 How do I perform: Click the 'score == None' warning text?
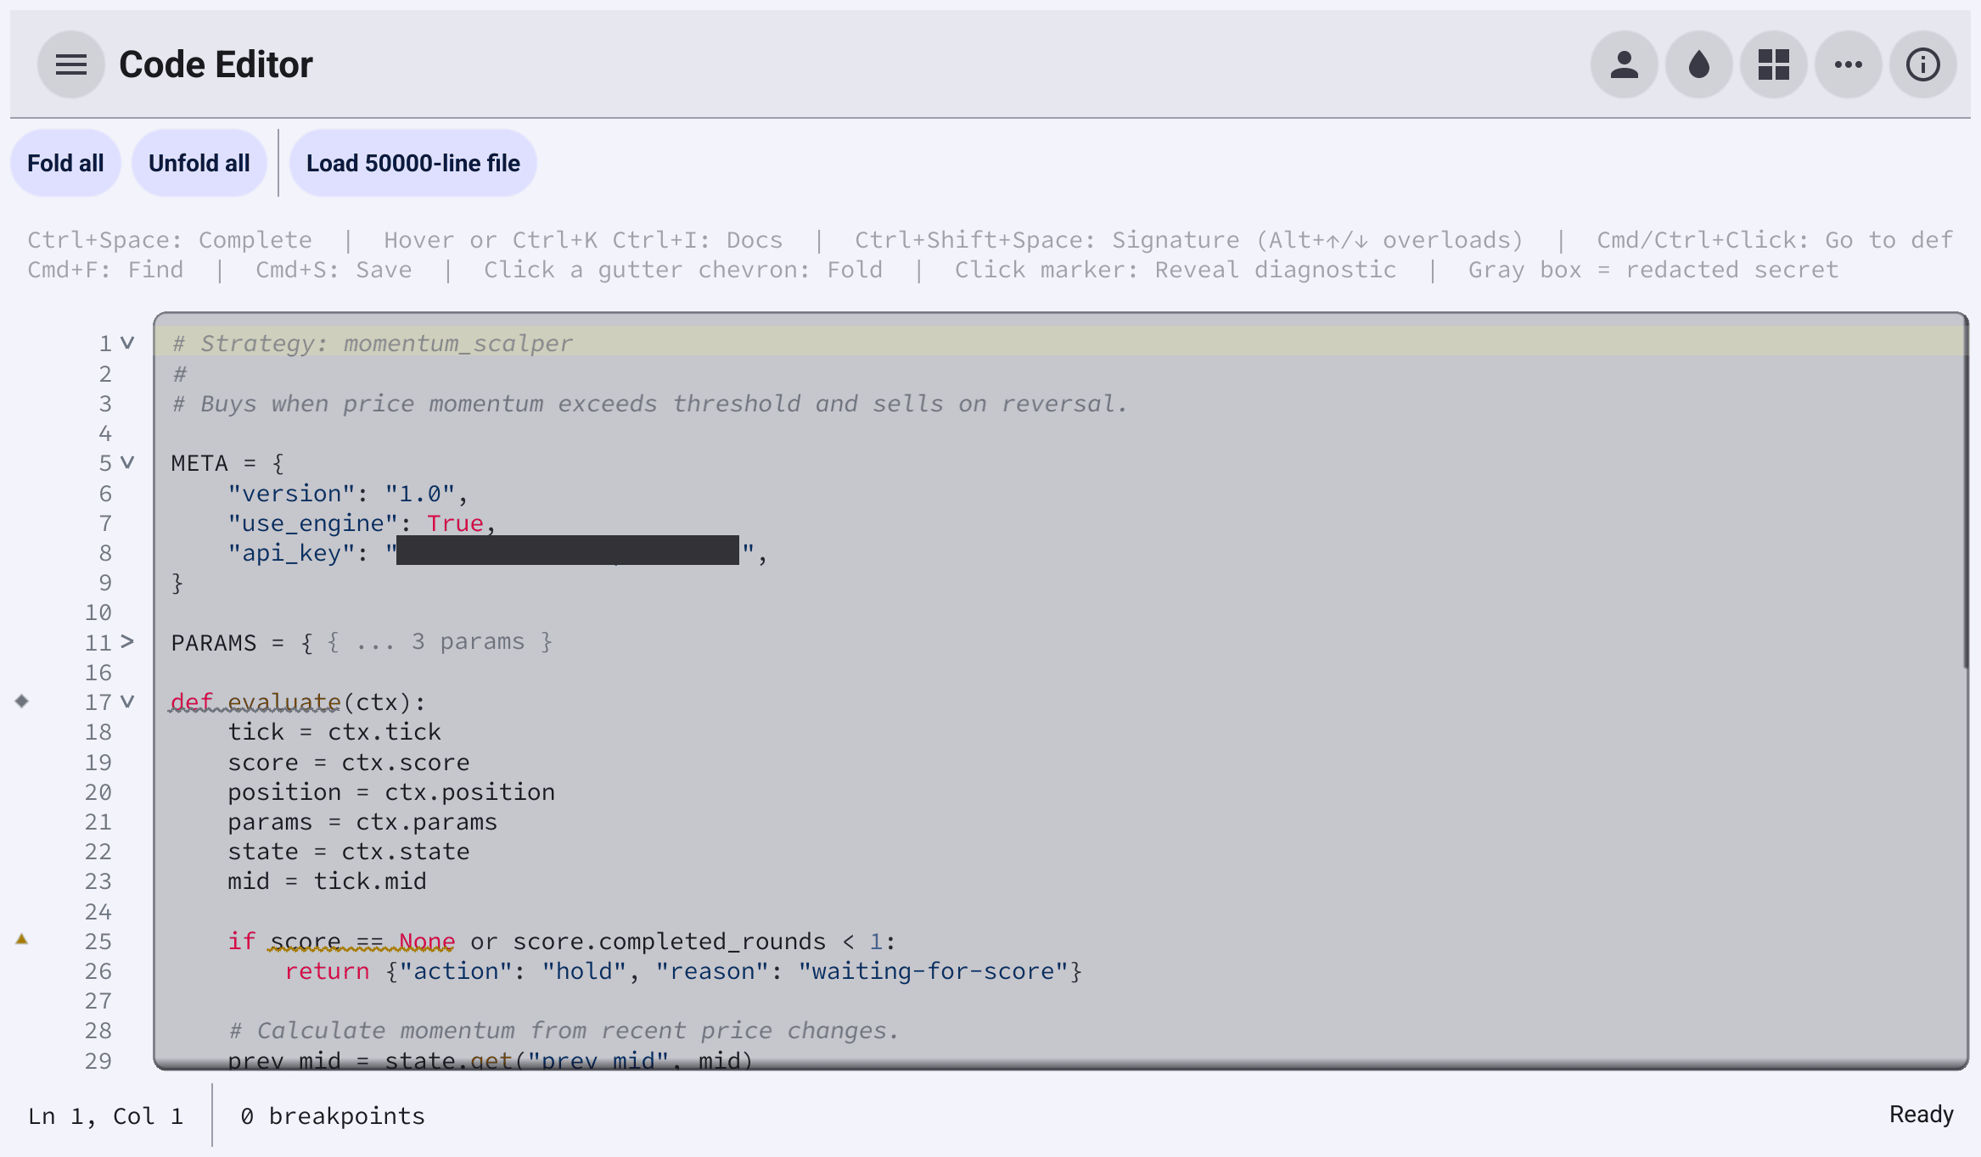point(362,942)
